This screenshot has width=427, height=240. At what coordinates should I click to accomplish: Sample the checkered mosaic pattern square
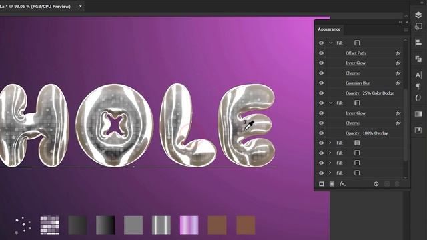coord(50,225)
